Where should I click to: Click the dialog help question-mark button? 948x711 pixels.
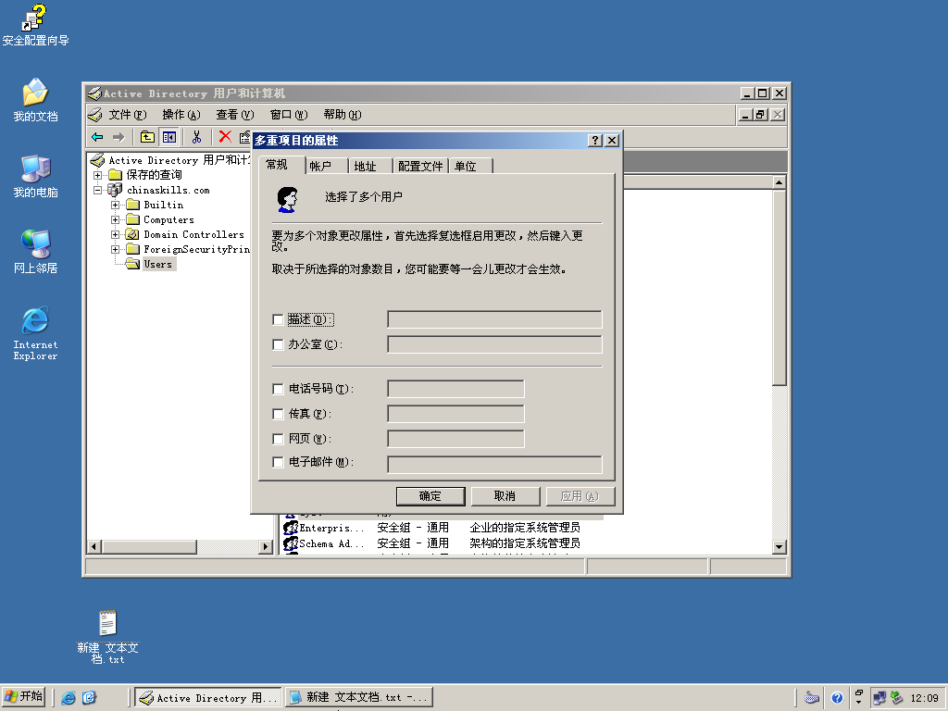coord(595,141)
